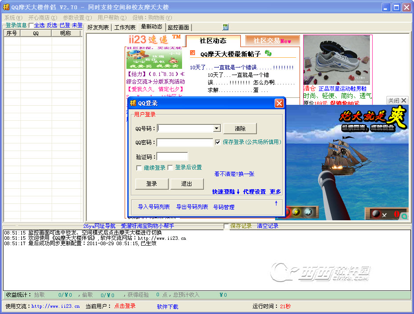Image resolution: width=414 pixels, height=314 pixels.
Task: Click the orange icon before QQ摩天大楼最新帖子
Action: (x=193, y=53)
